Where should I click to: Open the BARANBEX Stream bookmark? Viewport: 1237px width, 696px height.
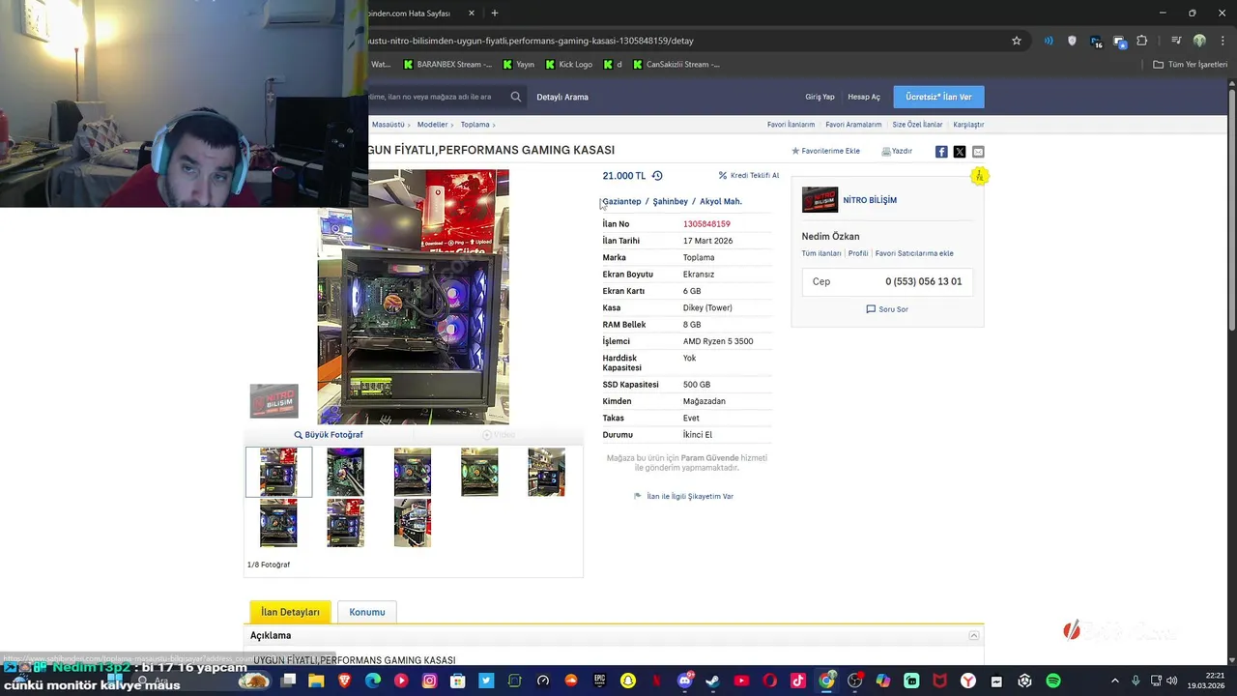447,65
